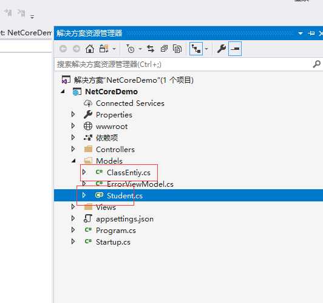Select appsettings.json file
Viewport: 323px width, 303px height.
124,219
